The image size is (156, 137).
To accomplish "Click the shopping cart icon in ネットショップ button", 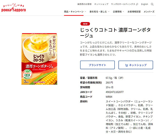I will (x=126, y=65).
